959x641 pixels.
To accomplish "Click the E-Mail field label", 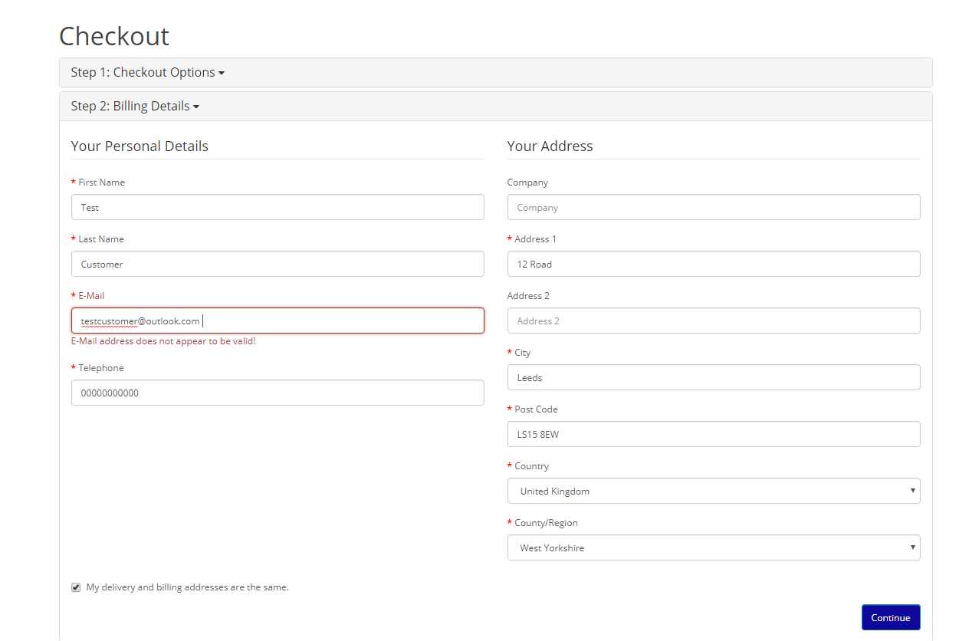I will [x=91, y=296].
